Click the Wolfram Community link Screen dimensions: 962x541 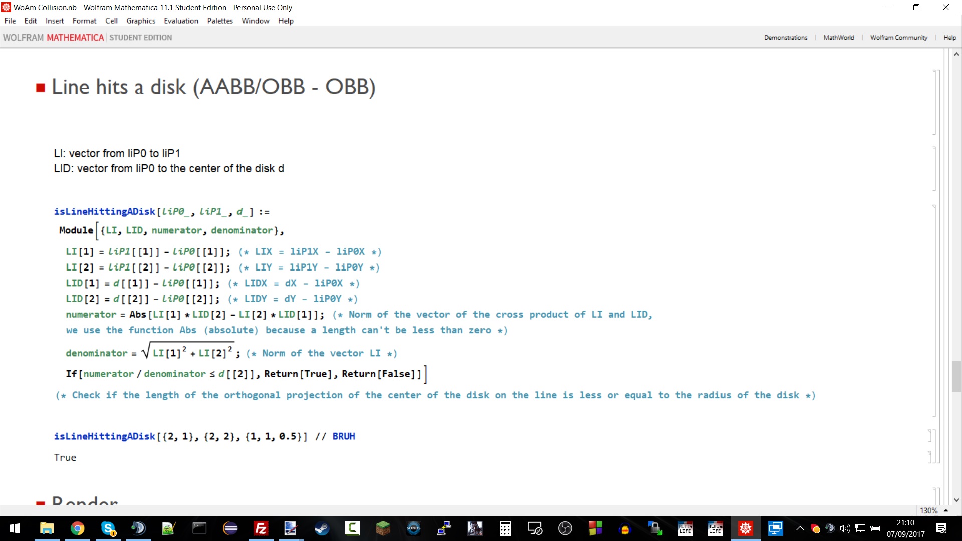pos(898,38)
